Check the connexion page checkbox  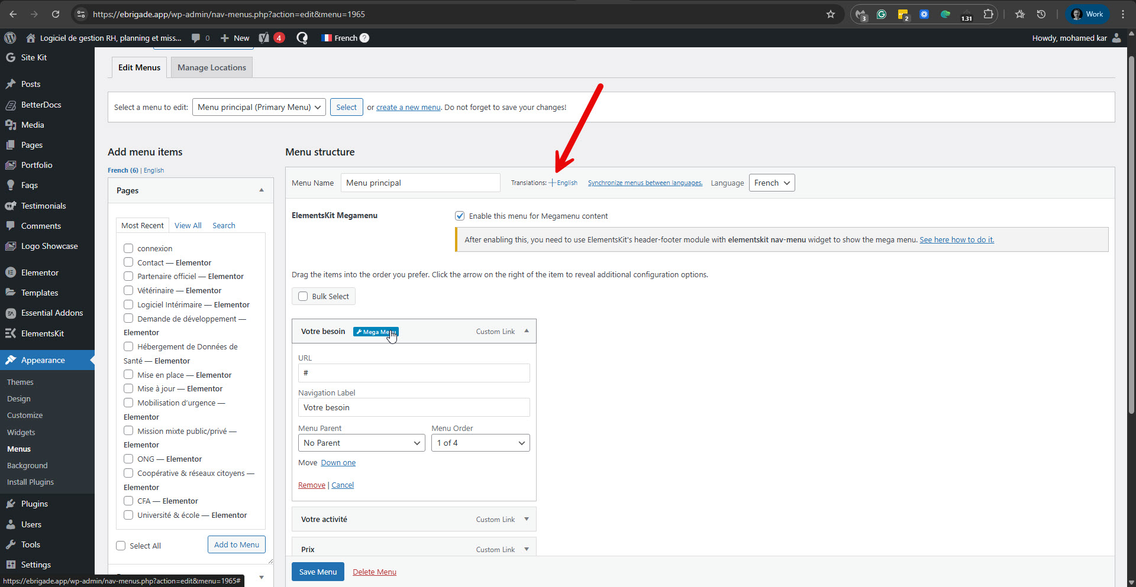click(128, 248)
